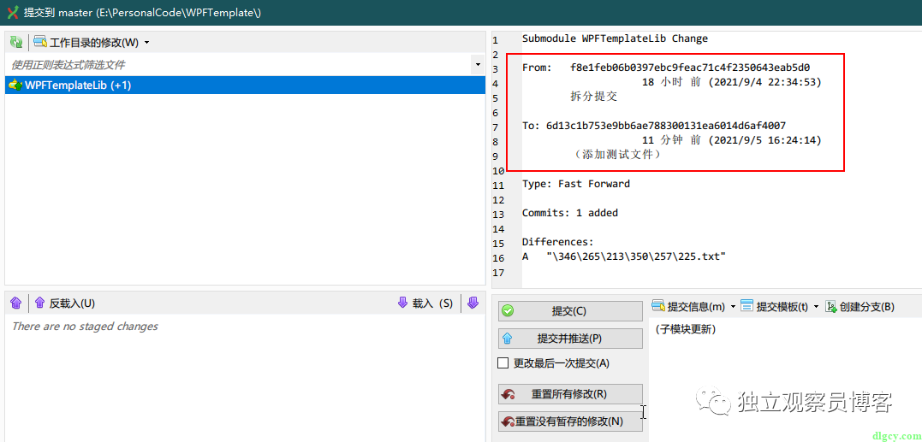The width and height of the screenshot is (922, 442).
Task: Click the To commit hash line
Action: pyautogui.click(x=654, y=126)
